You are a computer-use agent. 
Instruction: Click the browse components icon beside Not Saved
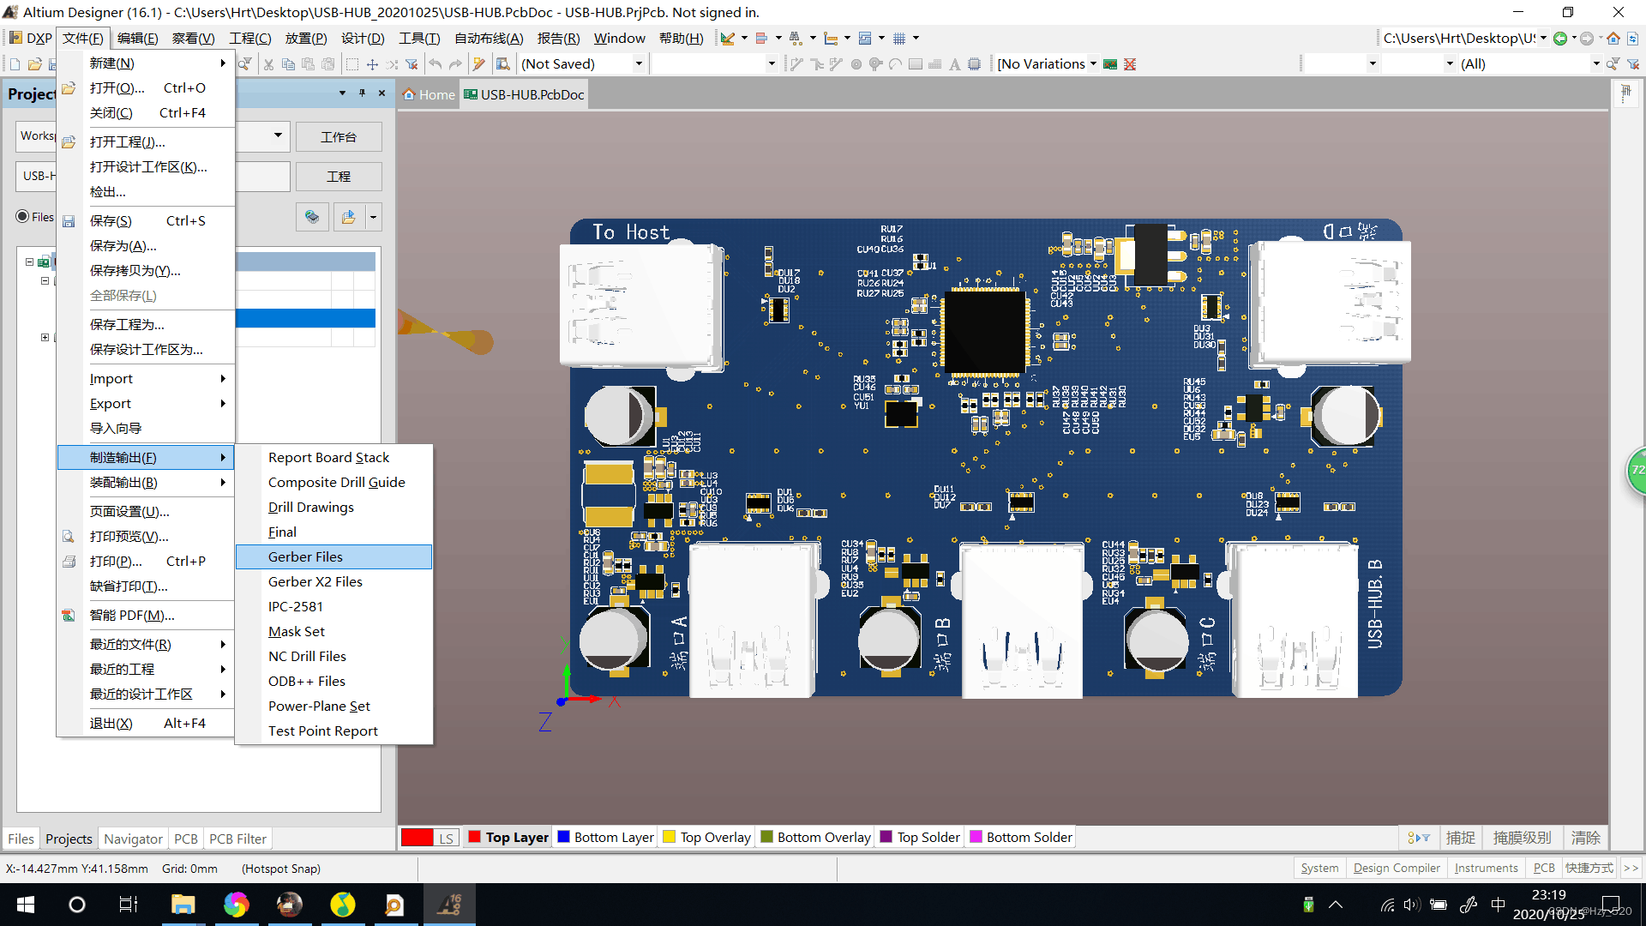point(503,64)
